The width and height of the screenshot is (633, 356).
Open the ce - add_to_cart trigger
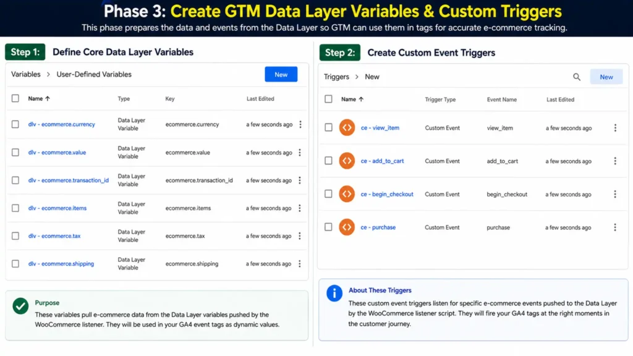tap(382, 161)
